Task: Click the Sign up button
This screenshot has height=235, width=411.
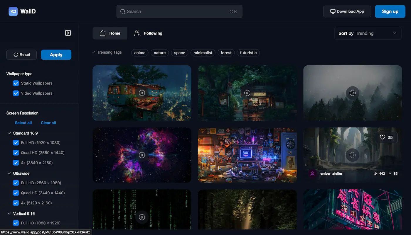Action: click(x=390, y=11)
